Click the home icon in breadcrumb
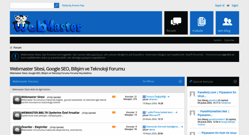Viewport: 249px width, 135px height. click(11, 48)
